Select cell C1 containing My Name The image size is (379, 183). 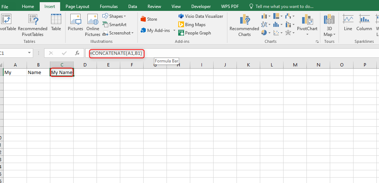click(x=62, y=72)
